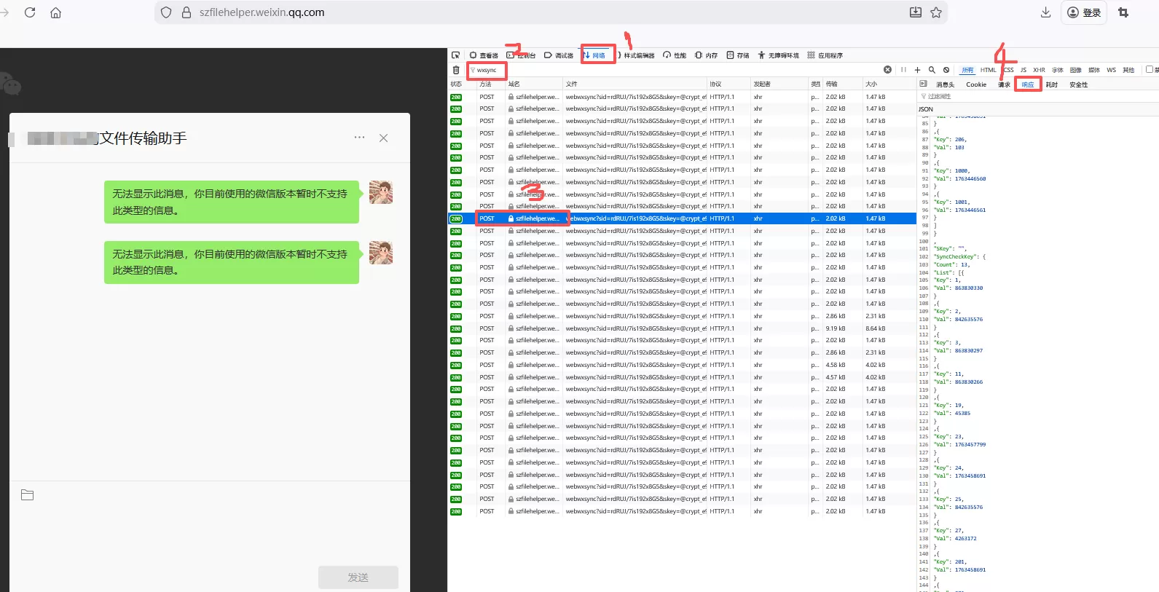This screenshot has height=592, width=1159.
Task: Reload the page with the refresh icon
Action: coord(30,12)
